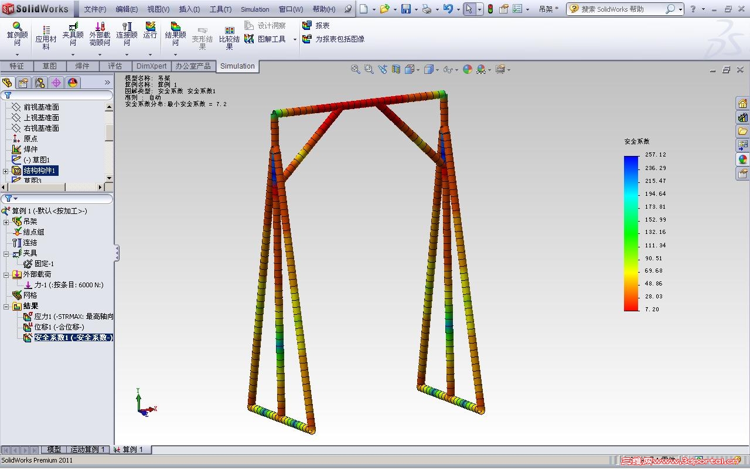This screenshot has height=469, width=750.
Task: Open the Study Advisor (算例顾问) tool
Action: [x=17, y=34]
